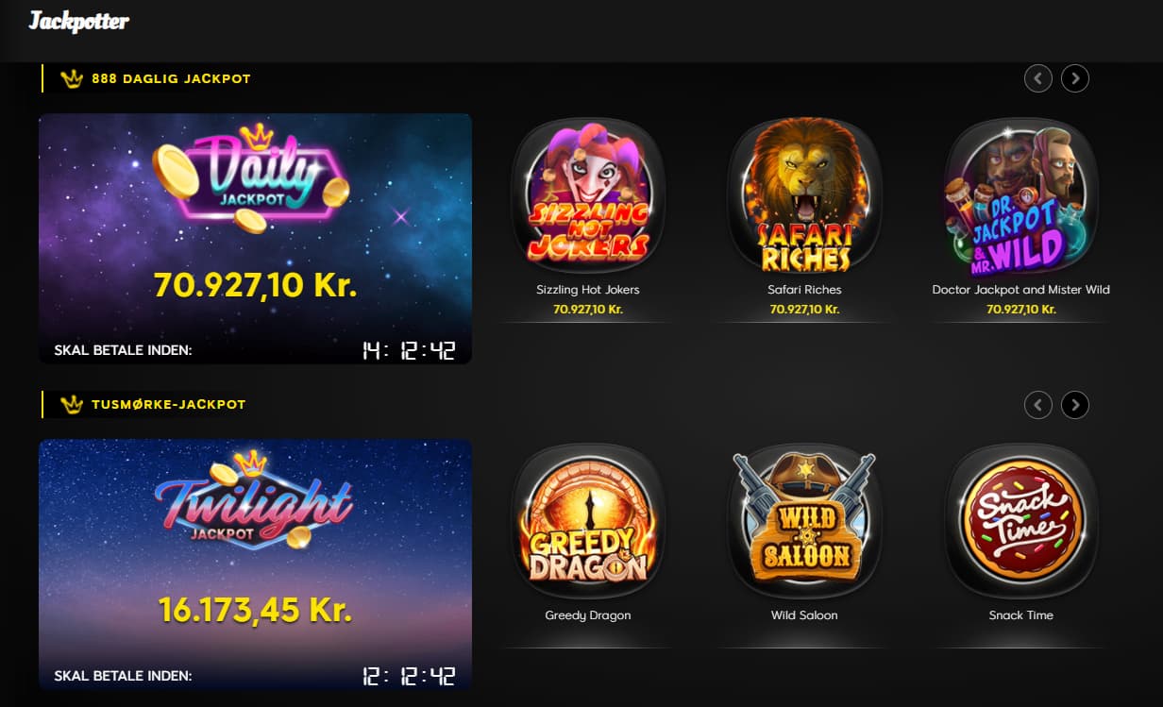Click the Safari Riches 70.927,10 Kr. amount
Image resolution: width=1163 pixels, height=707 pixels.
[804, 309]
